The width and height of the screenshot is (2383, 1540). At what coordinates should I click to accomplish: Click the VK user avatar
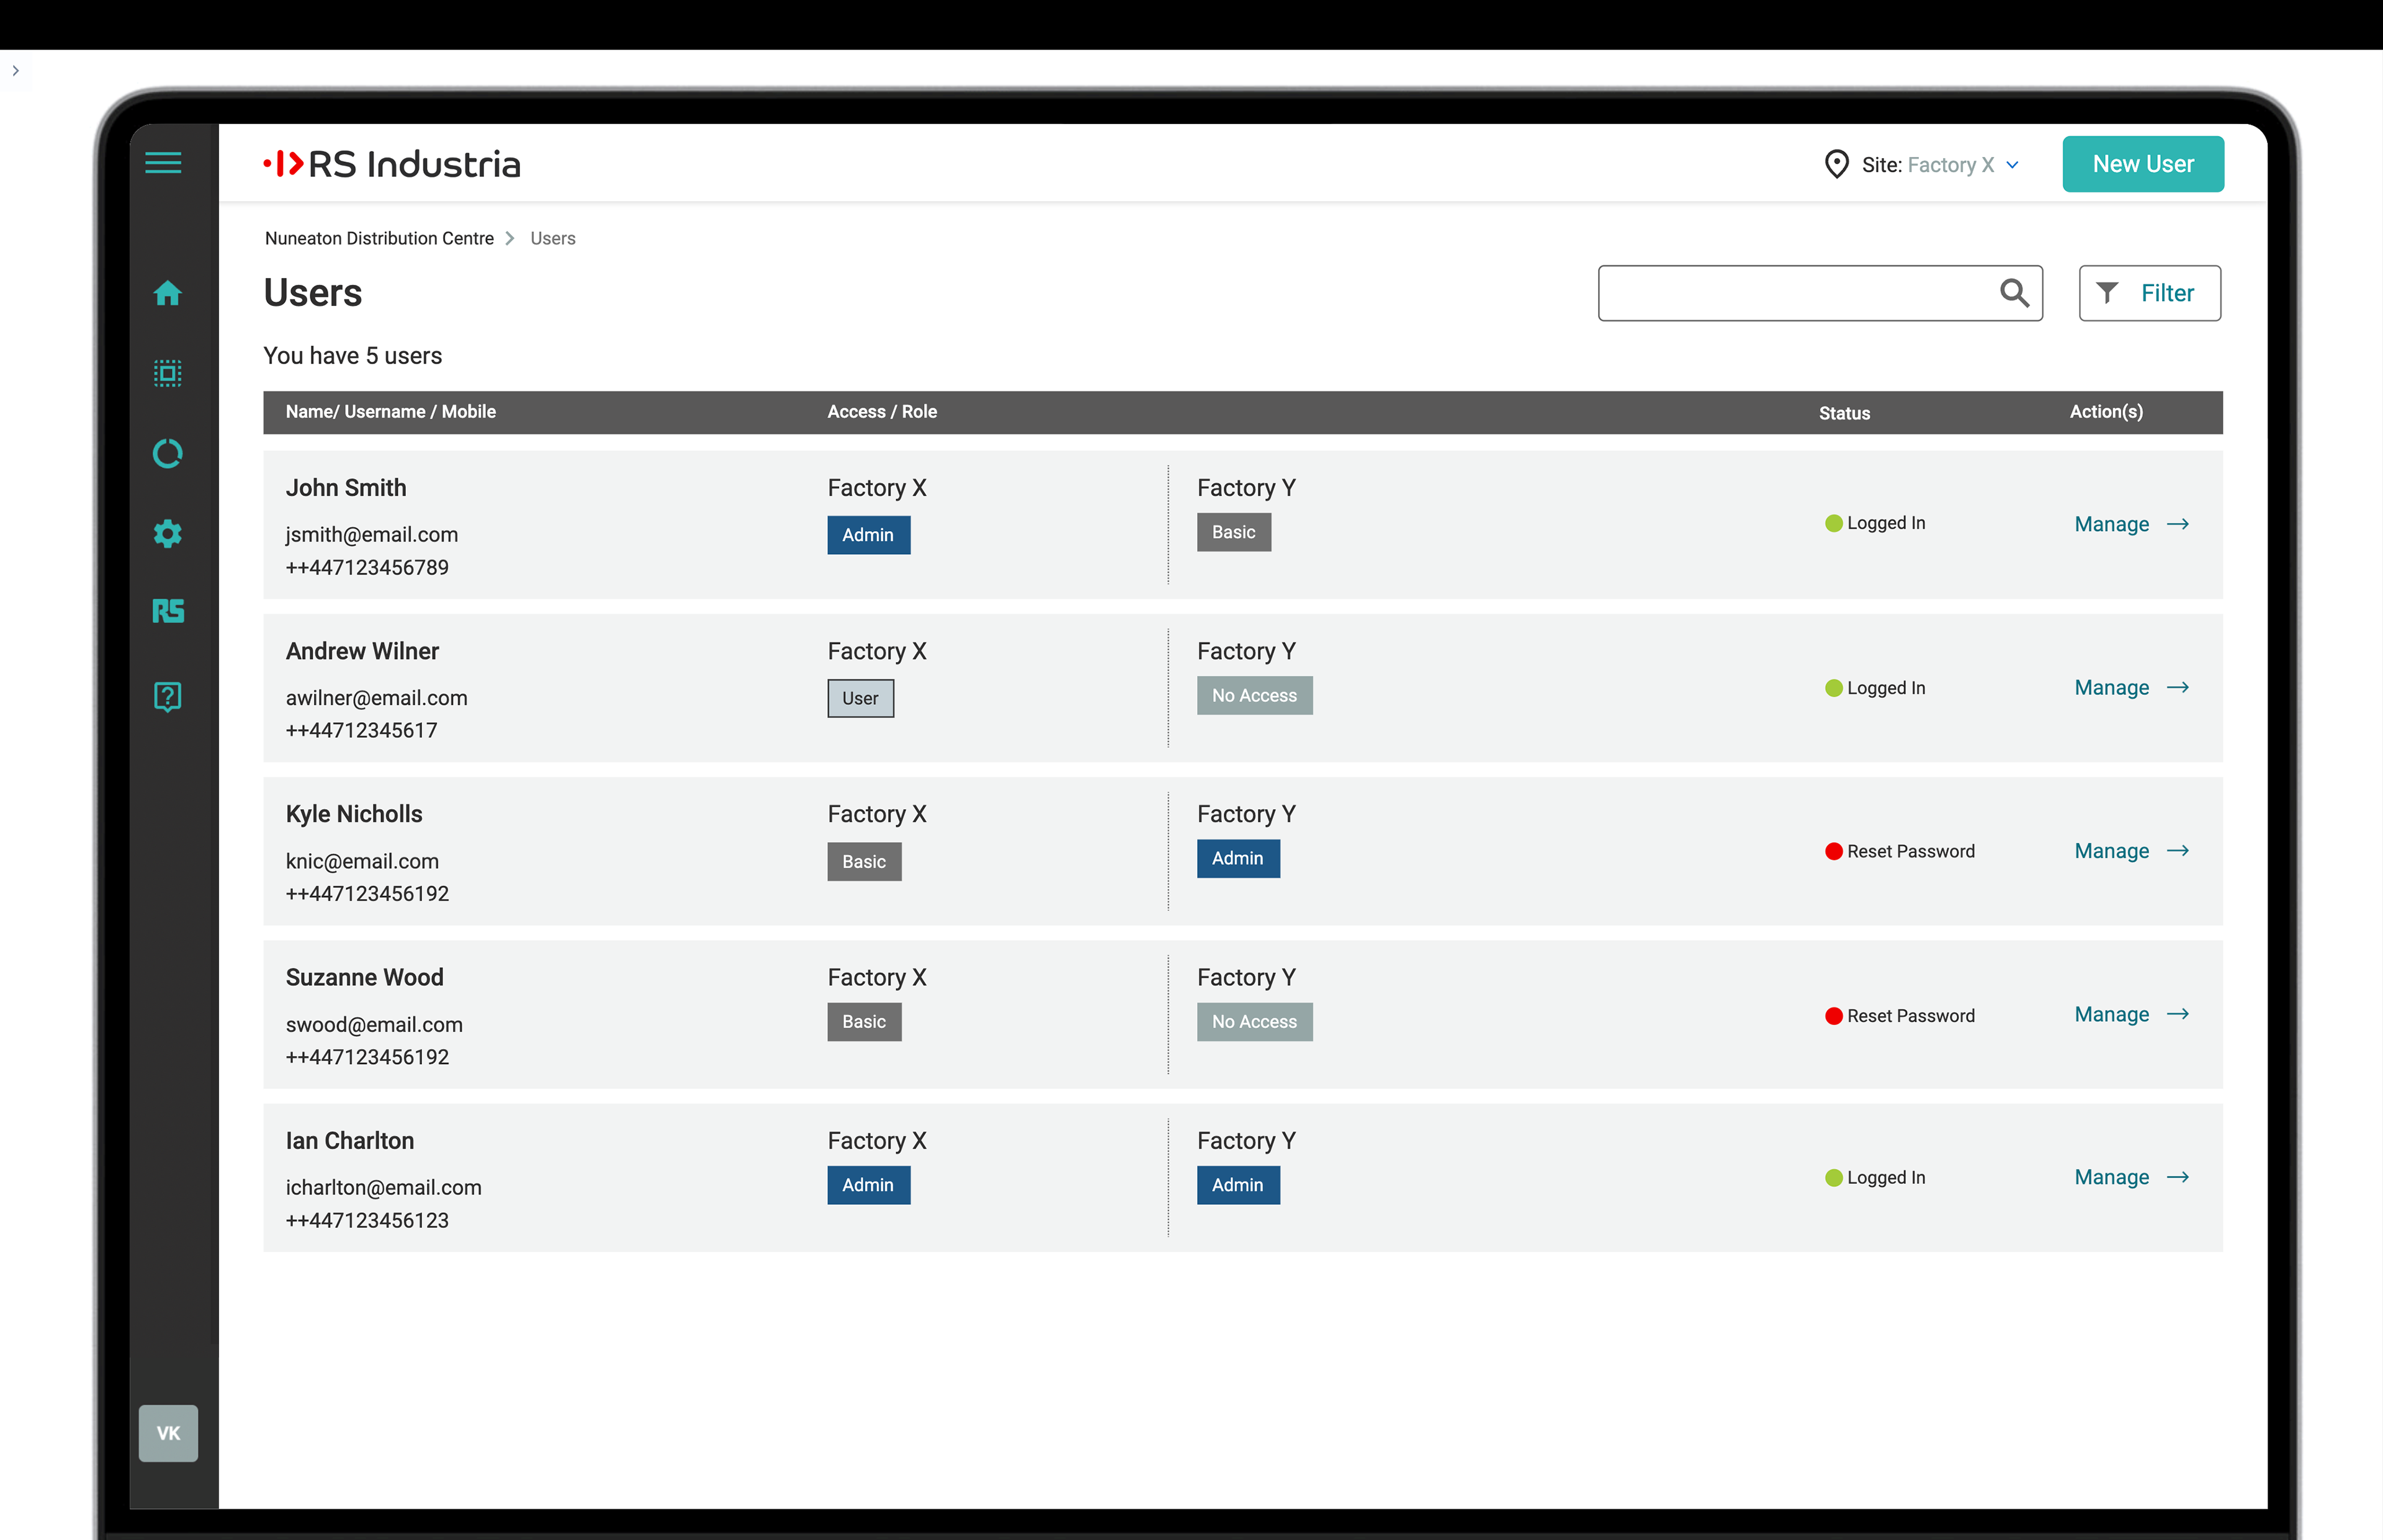168,1432
